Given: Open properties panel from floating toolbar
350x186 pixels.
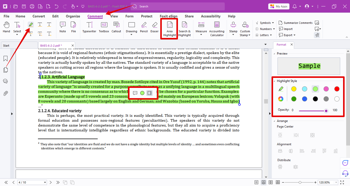Looking at the screenshot, I should (x=149, y=93).
